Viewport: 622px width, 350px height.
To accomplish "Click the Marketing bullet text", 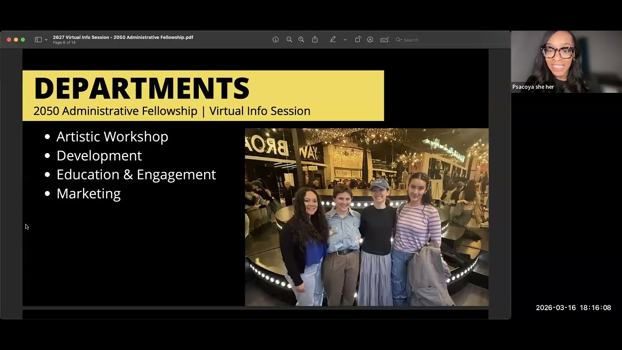I will click(x=88, y=193).
